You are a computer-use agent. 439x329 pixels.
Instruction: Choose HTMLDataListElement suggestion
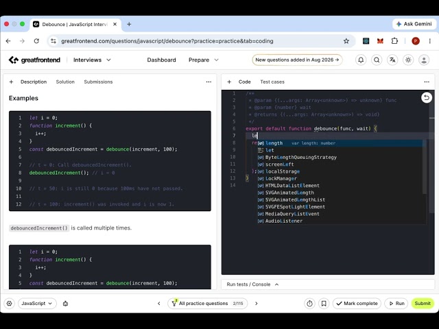[342, 186]
